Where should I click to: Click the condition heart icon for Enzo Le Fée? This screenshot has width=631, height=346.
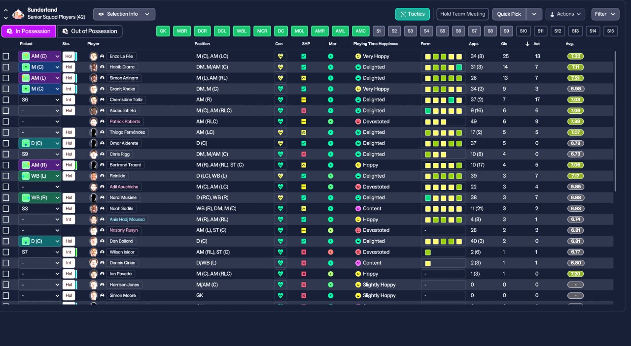tap(281, 56)
